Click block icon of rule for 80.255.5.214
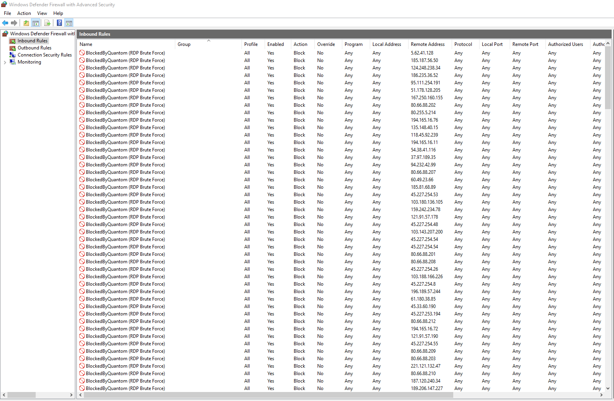614x401 pixels. pyautogui.click(x=82, y=112)
